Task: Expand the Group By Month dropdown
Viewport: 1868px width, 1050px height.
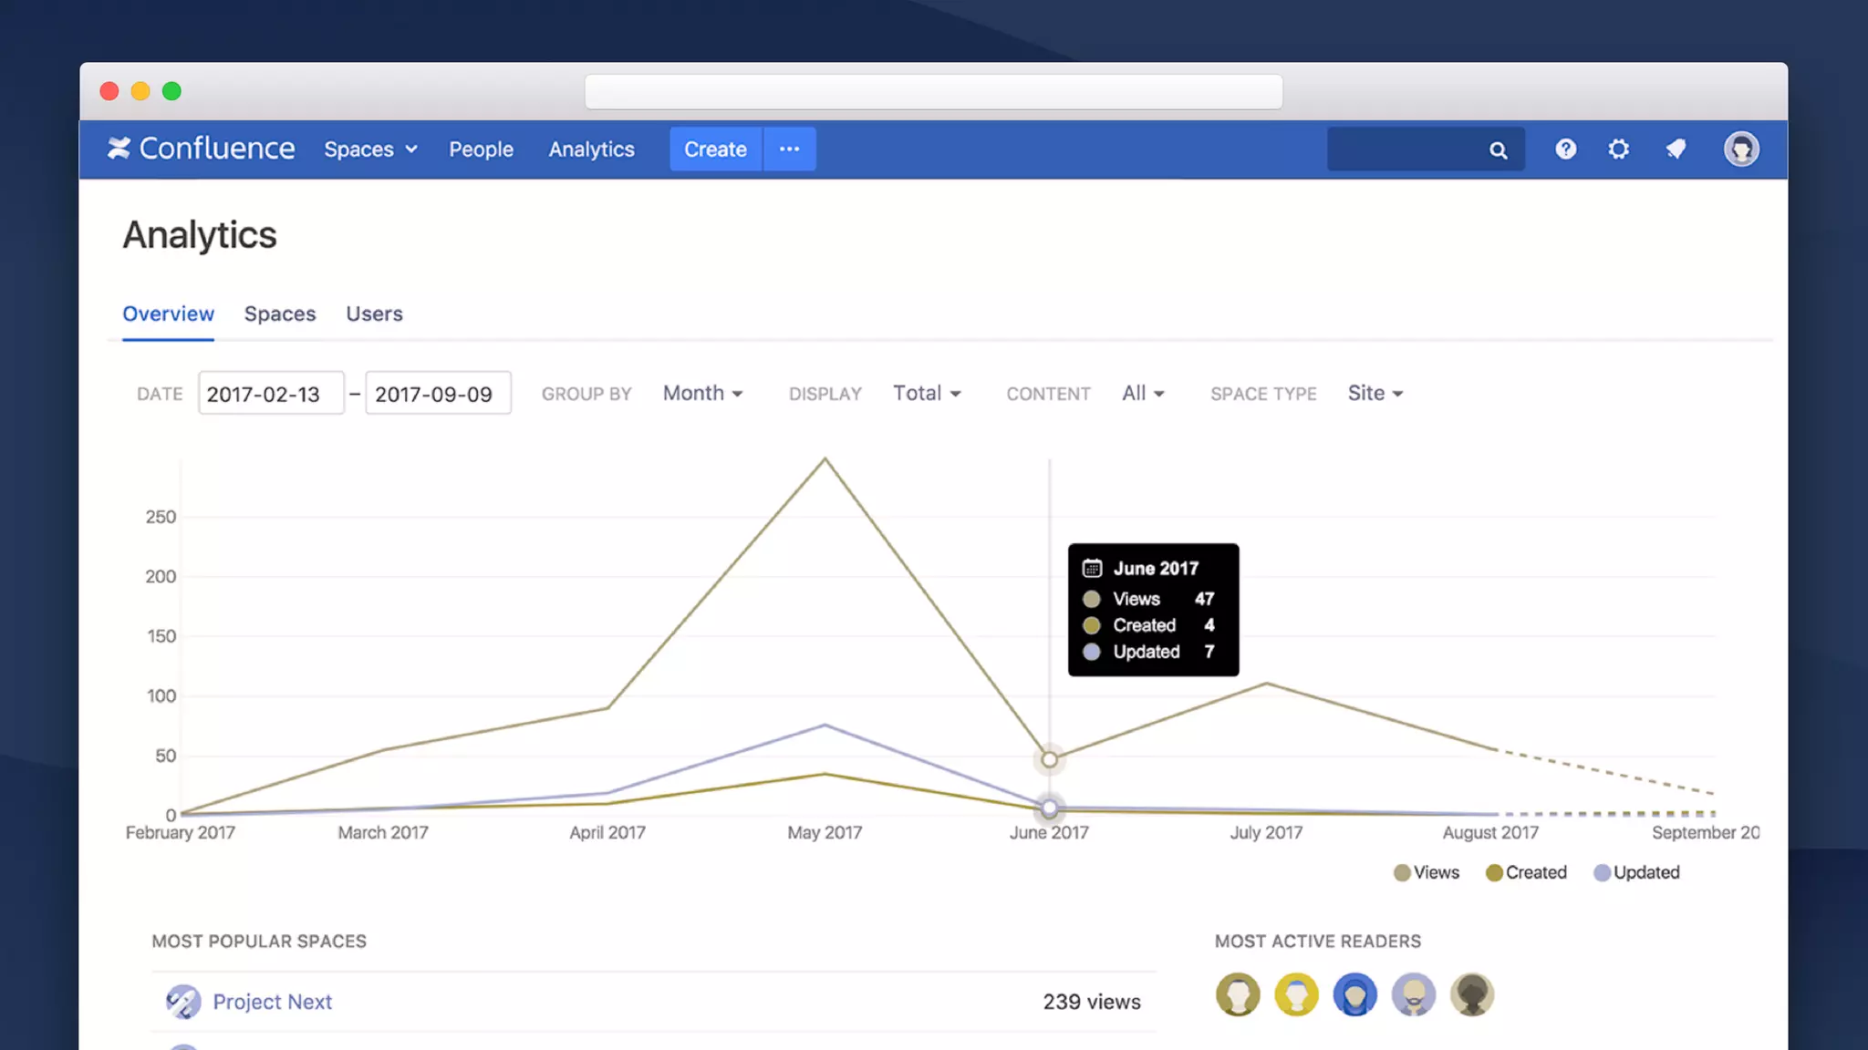Action: pos(702,394)
